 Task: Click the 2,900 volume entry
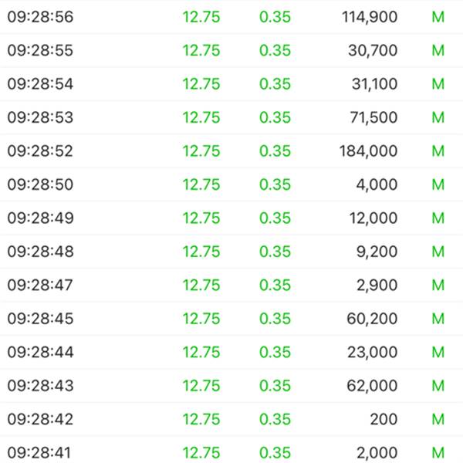(x=377, y=285)
